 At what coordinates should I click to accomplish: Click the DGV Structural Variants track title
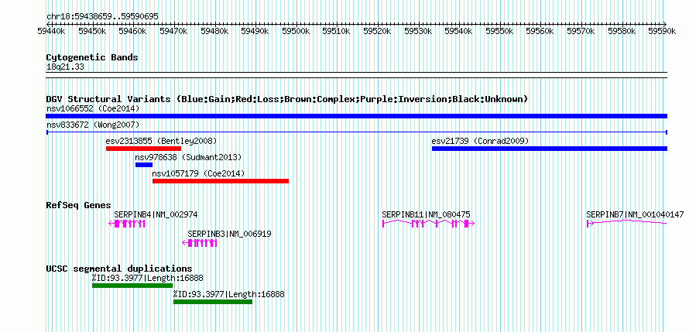pos(287,99)
